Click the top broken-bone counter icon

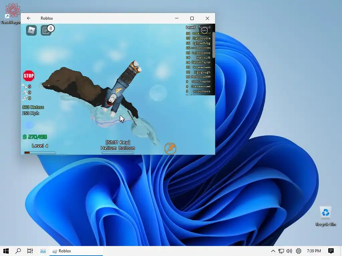pos(25,86)
